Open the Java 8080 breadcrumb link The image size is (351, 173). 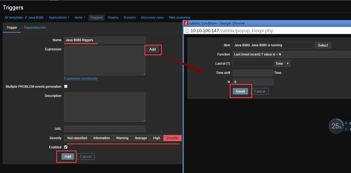point(36,18)
